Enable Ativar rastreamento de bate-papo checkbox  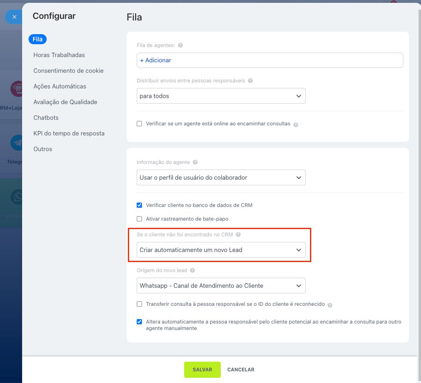click(140, 219)
